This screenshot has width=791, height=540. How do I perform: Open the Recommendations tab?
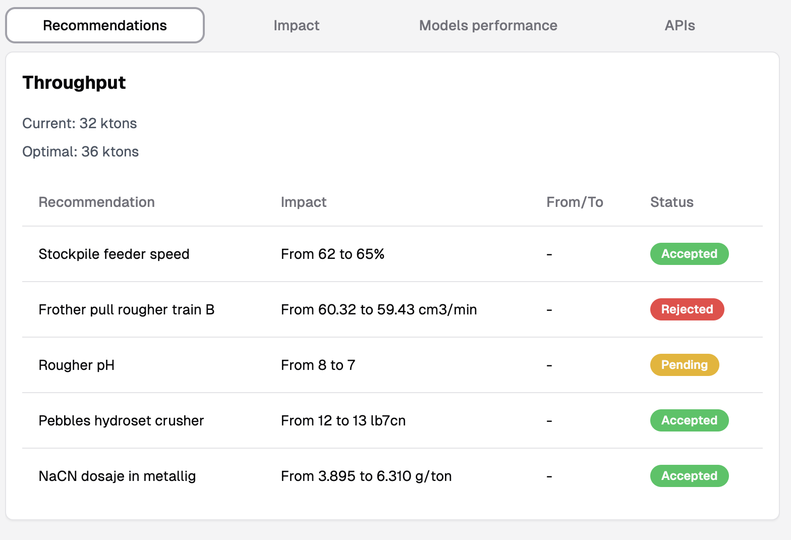tap(105, 26)
